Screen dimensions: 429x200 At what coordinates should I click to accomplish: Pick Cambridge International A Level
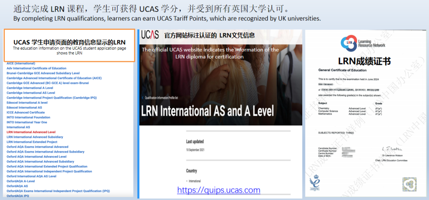[30, 88]
